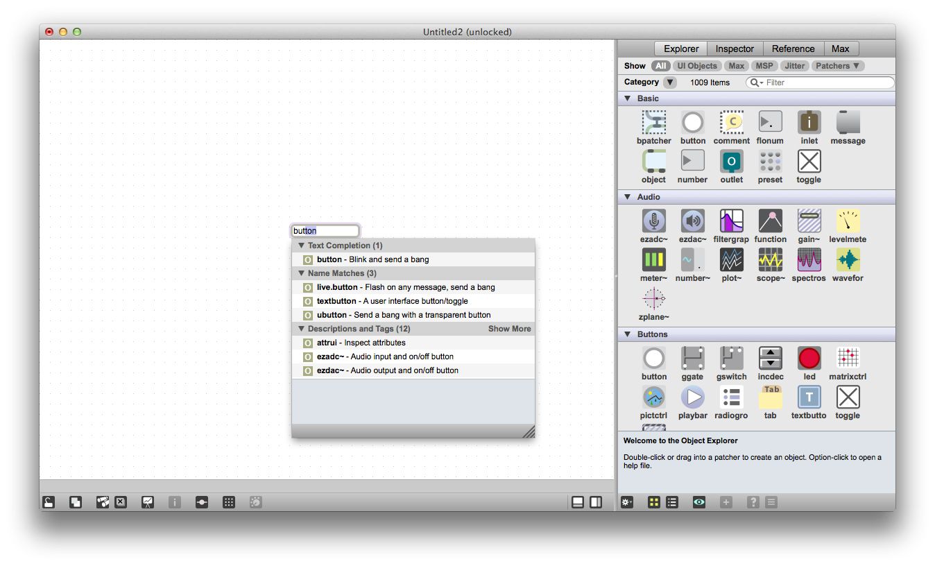Collapse the Audio section disclosure triangle

coord(628,197)
